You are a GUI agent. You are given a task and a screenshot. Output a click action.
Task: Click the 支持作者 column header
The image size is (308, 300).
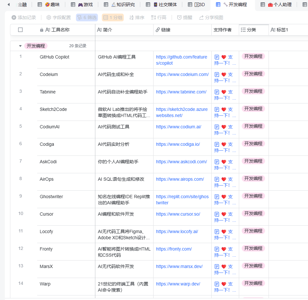225,30
